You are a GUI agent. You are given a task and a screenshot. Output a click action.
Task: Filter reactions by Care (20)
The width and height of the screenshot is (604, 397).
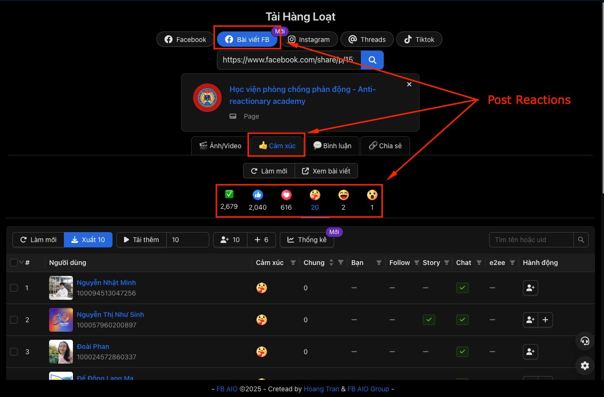tap(315, 200)
